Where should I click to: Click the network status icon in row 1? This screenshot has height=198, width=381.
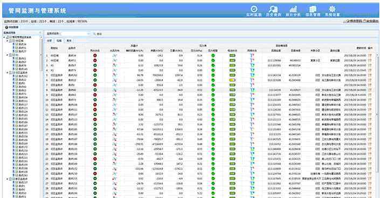click(252, 56)
